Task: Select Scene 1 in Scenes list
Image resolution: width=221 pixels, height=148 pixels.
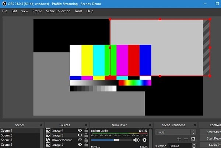Action: pos(20,131)
